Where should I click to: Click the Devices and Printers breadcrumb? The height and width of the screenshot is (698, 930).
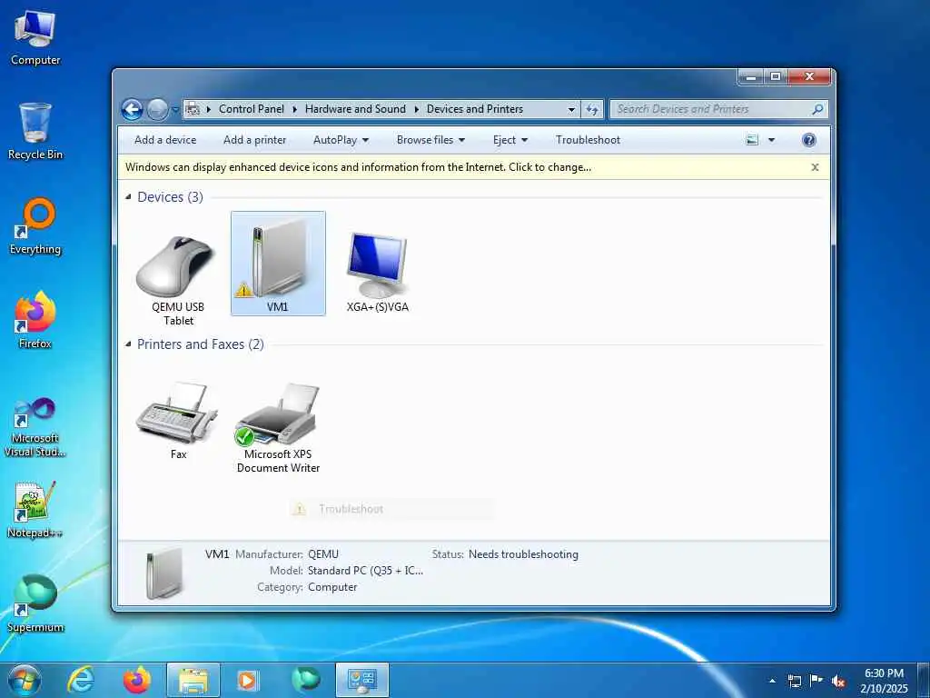pyautogui.click(x=475, y=109)
